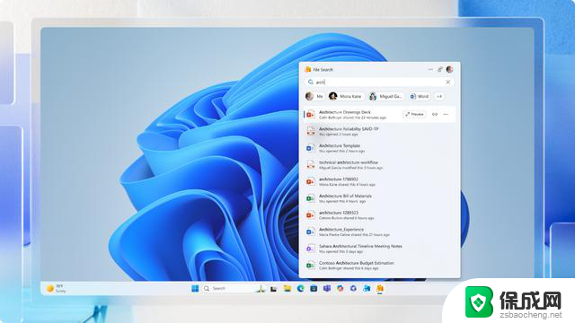Launch Microsoft Edge from the taskbar
Viewport: 575px width, 323px height.
pyautogui.click(x=301, y=289)
